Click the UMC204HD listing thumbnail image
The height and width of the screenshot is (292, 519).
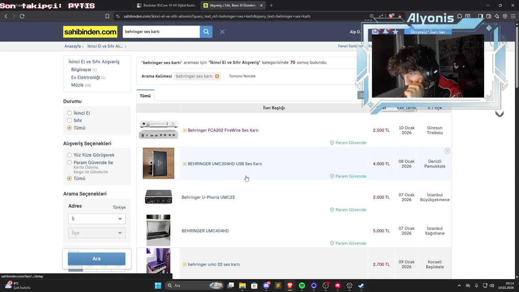click(159, 163)
